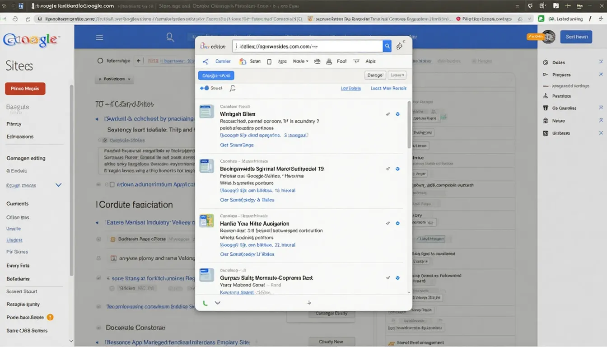Click the Dornge button in dialog
The image size is (607, 347).
375,75
